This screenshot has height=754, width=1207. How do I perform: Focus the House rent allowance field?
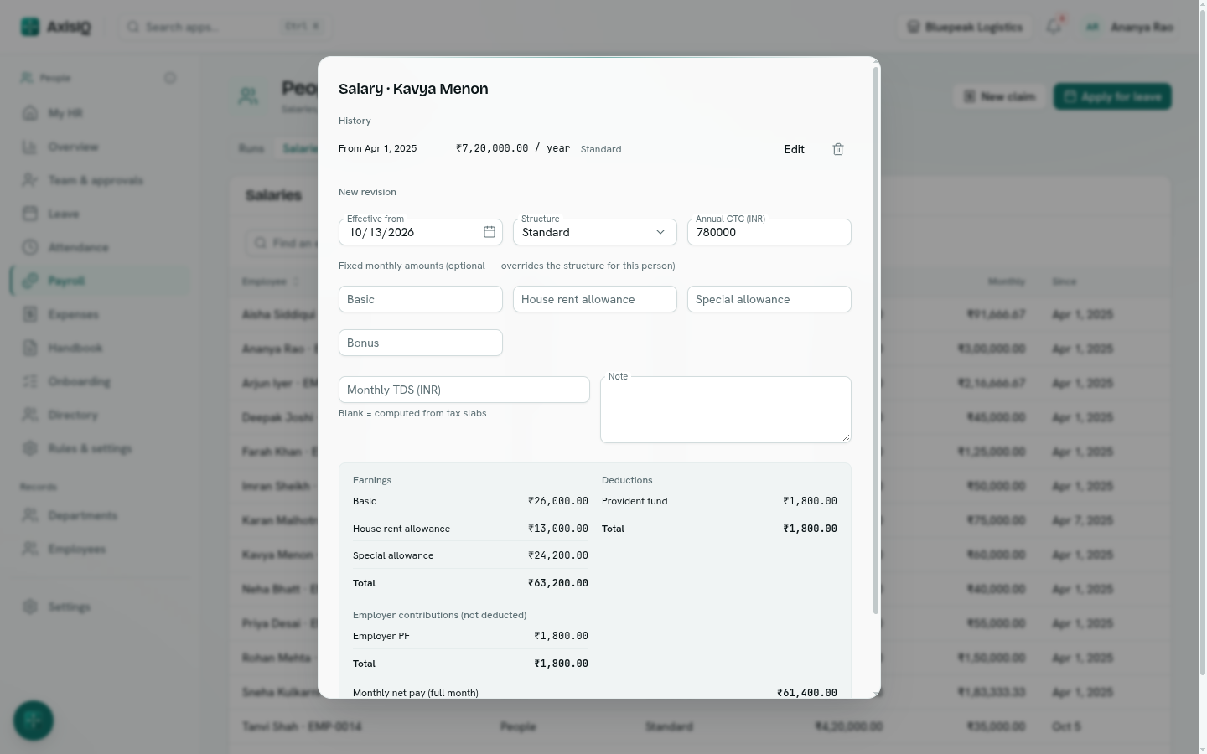tap(595, 299)
